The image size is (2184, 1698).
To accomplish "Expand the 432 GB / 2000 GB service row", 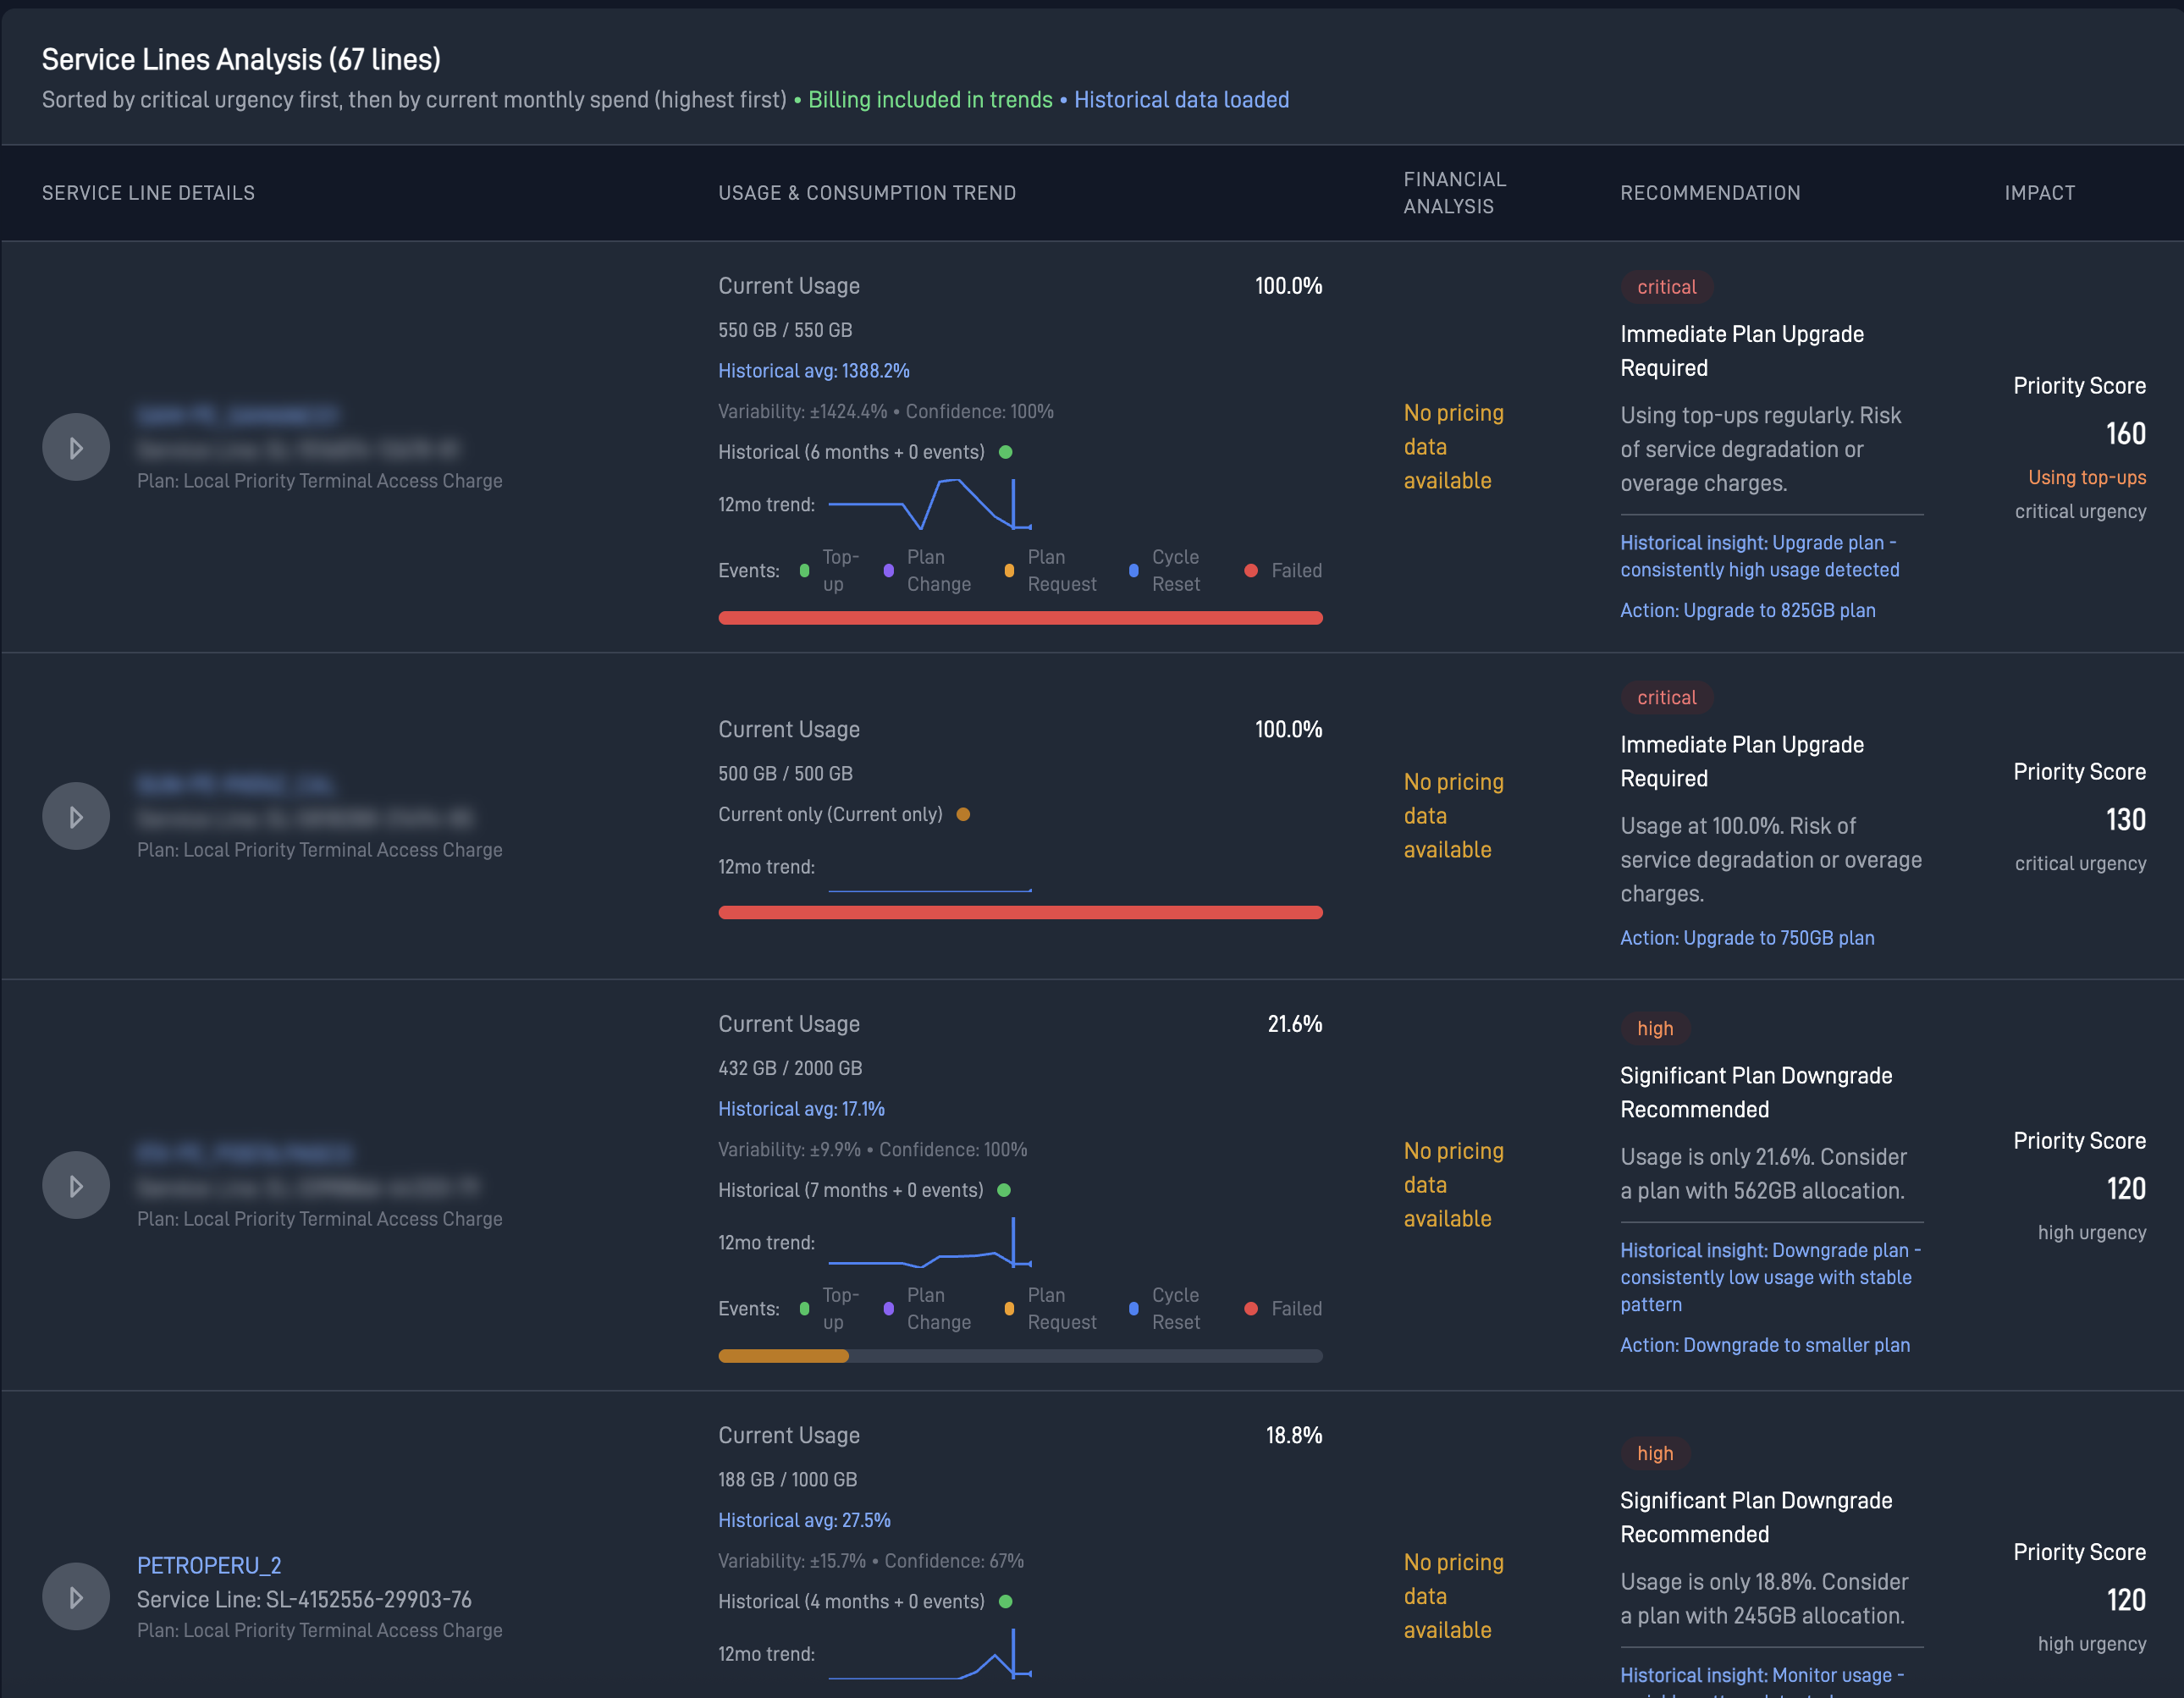I will pos(76,1186).
